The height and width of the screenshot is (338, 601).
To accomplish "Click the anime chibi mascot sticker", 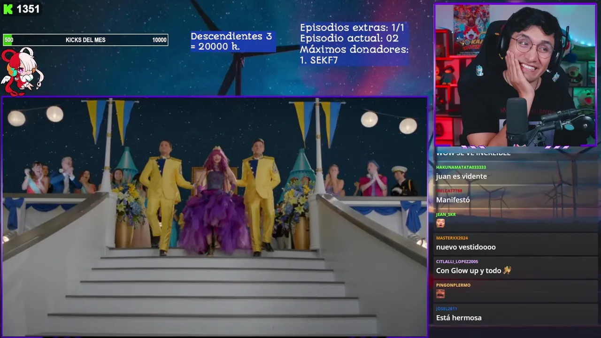I will [x=22, y=71].
